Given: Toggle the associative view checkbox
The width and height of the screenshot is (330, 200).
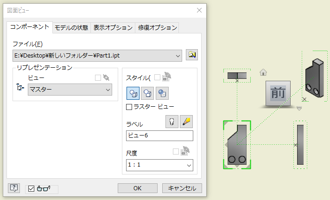Looking at the screenshot, I should click(x=98, y=78).
